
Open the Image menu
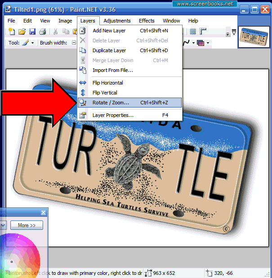coord(65,21)
